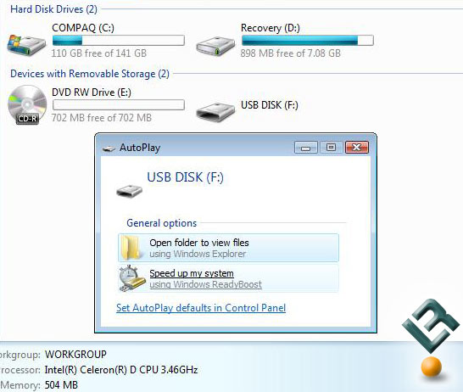The width and height of the screenshot is (463, 392).
Task: Select the Recovery (D:) drive icon
Action: click(215, 46)
